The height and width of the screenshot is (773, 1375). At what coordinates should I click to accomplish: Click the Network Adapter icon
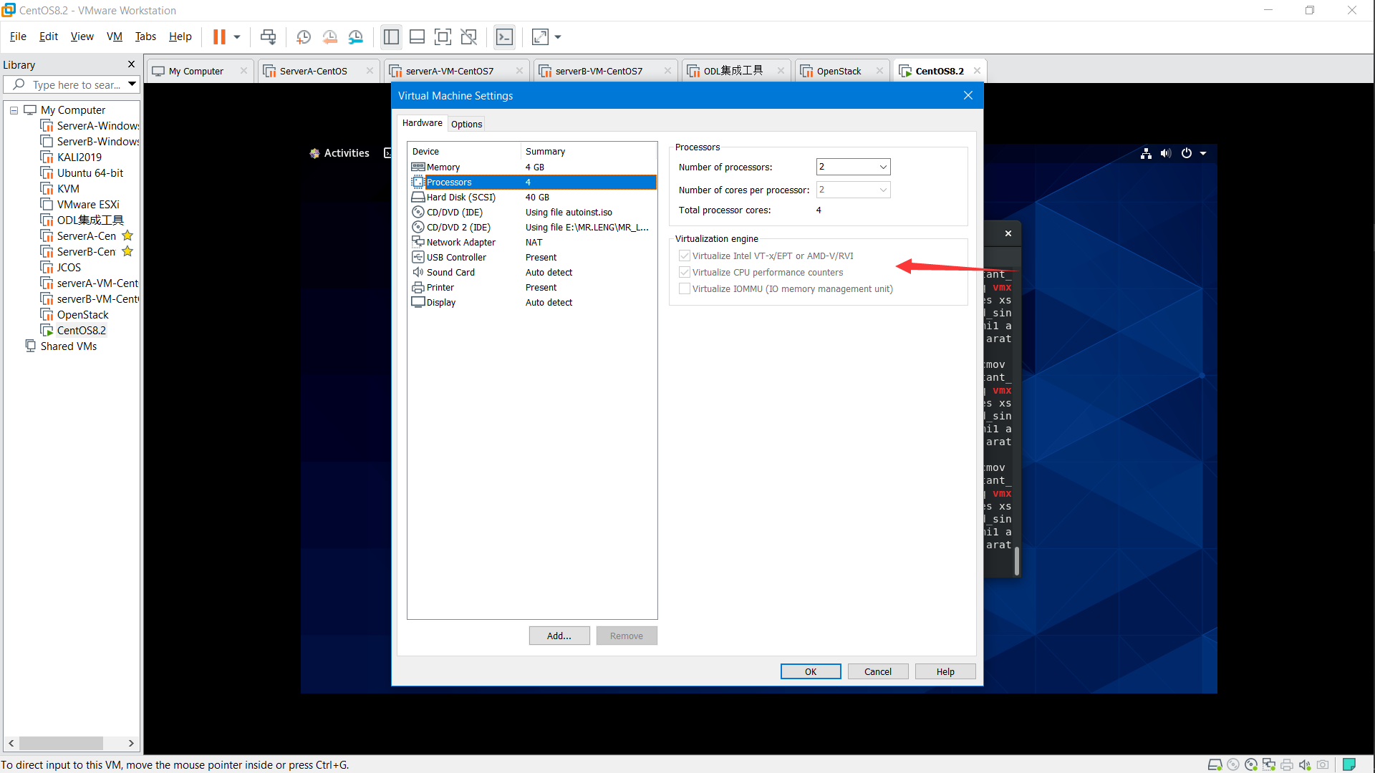[418, 240]
